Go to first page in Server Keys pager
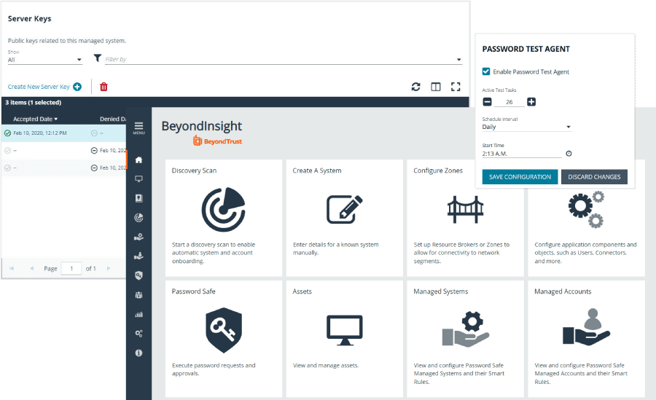This screenshot has width=656, height=400. [x=12, y=268]
